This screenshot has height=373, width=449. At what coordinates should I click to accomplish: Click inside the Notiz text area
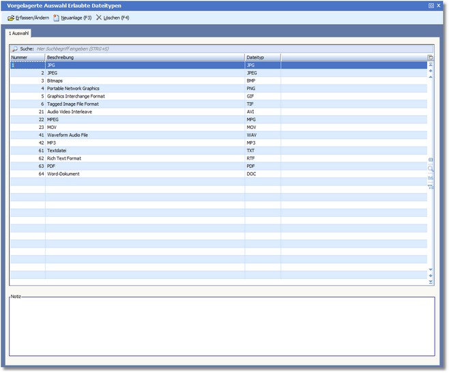pos(222,327)
